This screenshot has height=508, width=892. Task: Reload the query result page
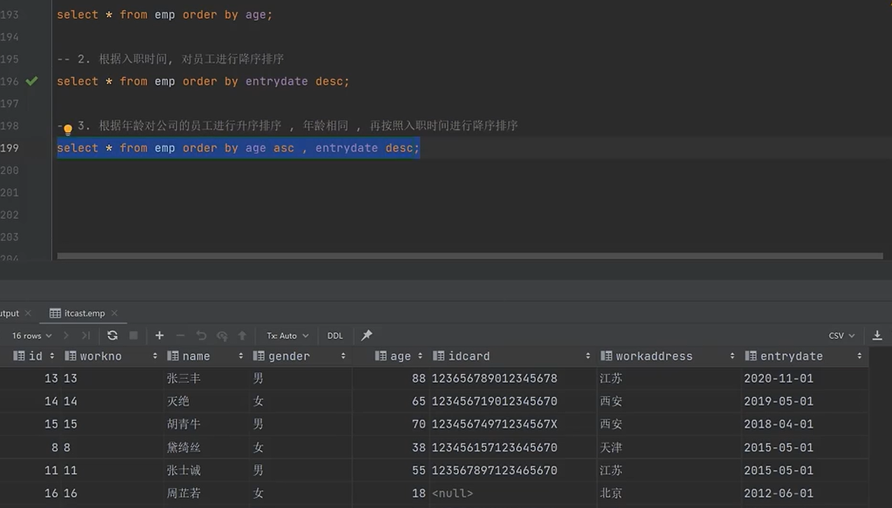pyautogui.click(x=113, y=335)
